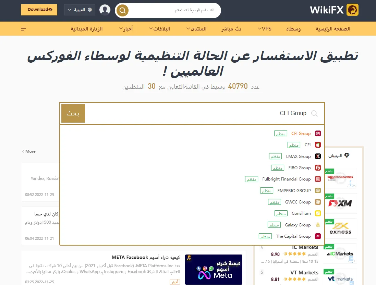Click the CFI broker logo icon
This screenshot has height=285, width=376.
[x=318, y=145]
